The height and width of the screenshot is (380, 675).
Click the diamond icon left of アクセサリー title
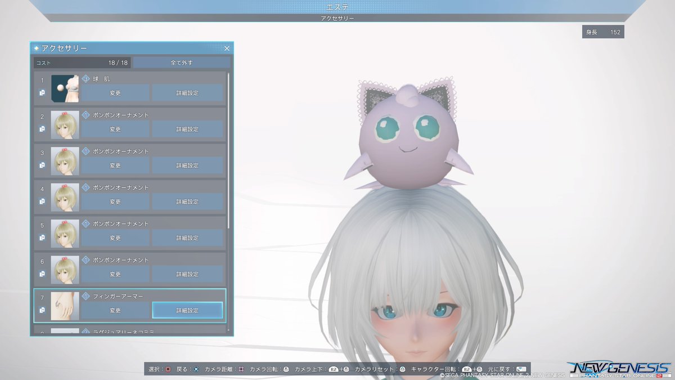37,48
